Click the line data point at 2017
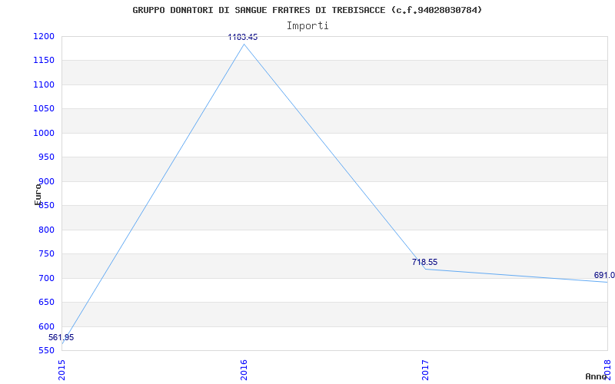615x384 pixels. tap(426, 269)
